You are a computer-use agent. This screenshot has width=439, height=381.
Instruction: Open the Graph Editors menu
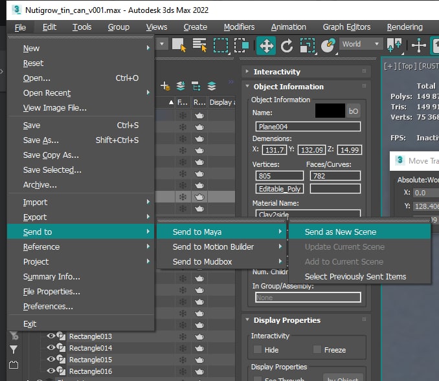(346, 27)
